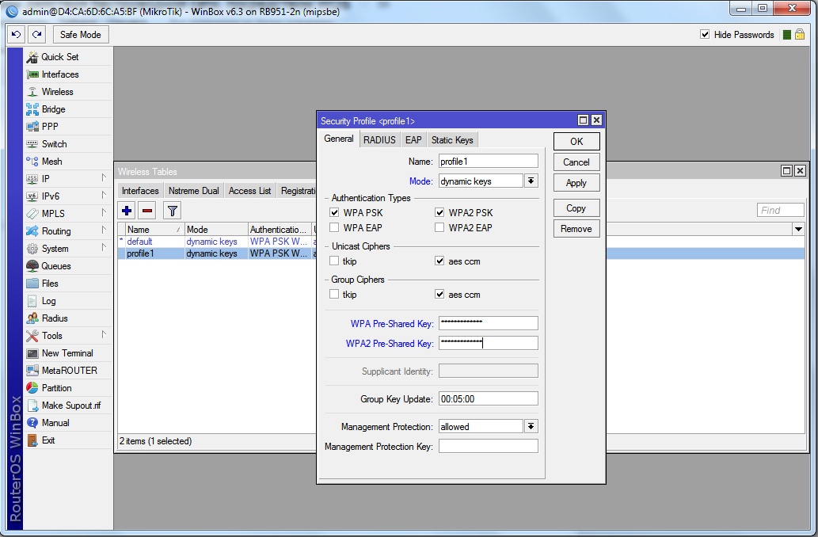Open the filter funnel icon

point(172,211)
